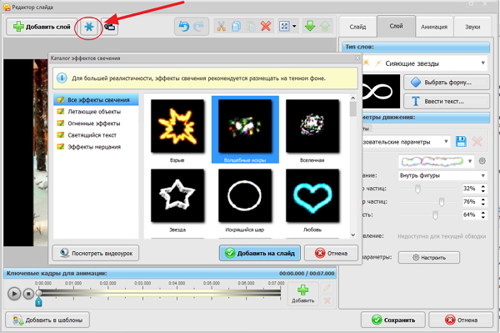Click Отмена at bottom of slide editor
Viewport: 500px width, 333px height.
tap(461, 320)
